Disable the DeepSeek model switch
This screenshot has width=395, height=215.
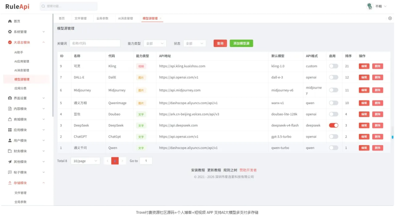coord(334,125)
